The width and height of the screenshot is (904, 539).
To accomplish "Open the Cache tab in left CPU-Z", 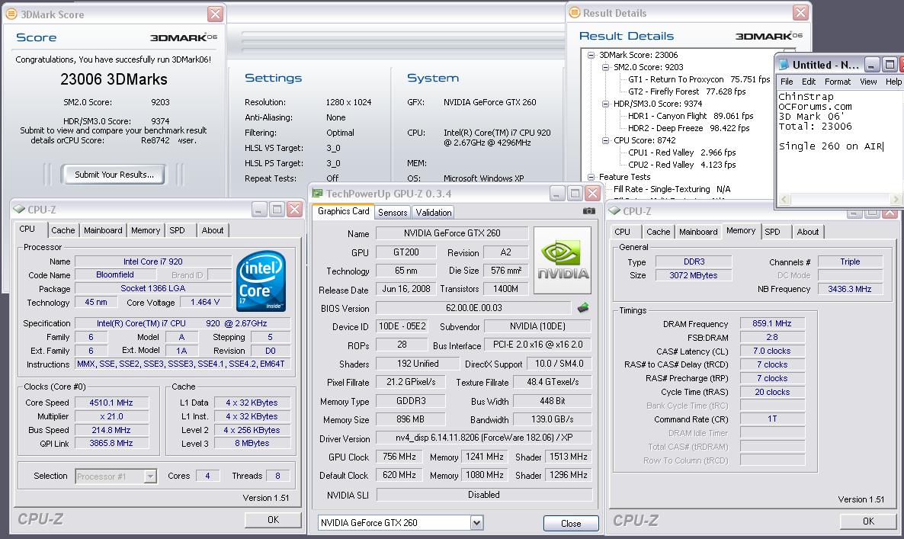I will click(63, 230).
